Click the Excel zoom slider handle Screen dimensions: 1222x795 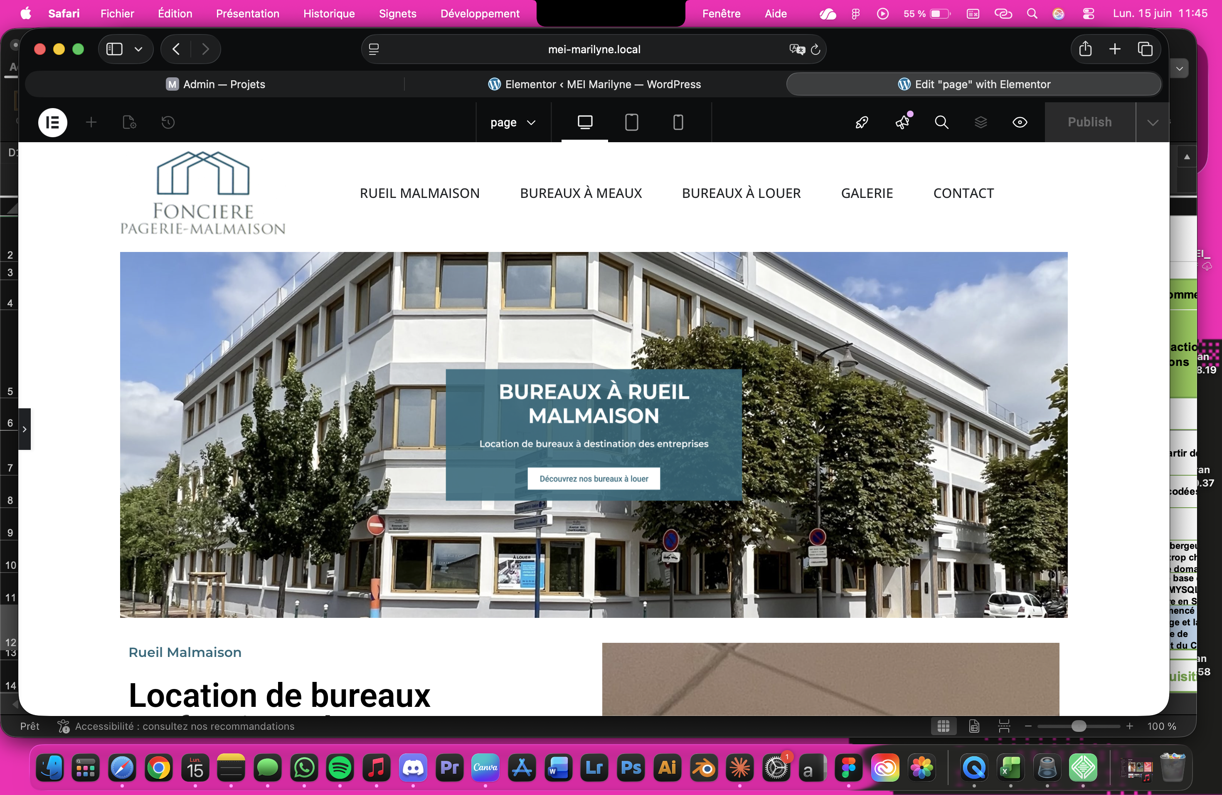coord(1079,726)
